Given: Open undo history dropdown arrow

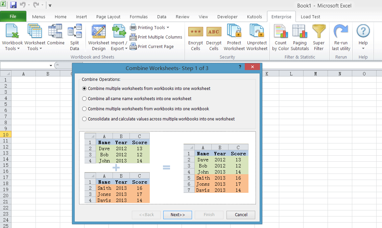Looking at the screenshot, I should click(29, 5).
